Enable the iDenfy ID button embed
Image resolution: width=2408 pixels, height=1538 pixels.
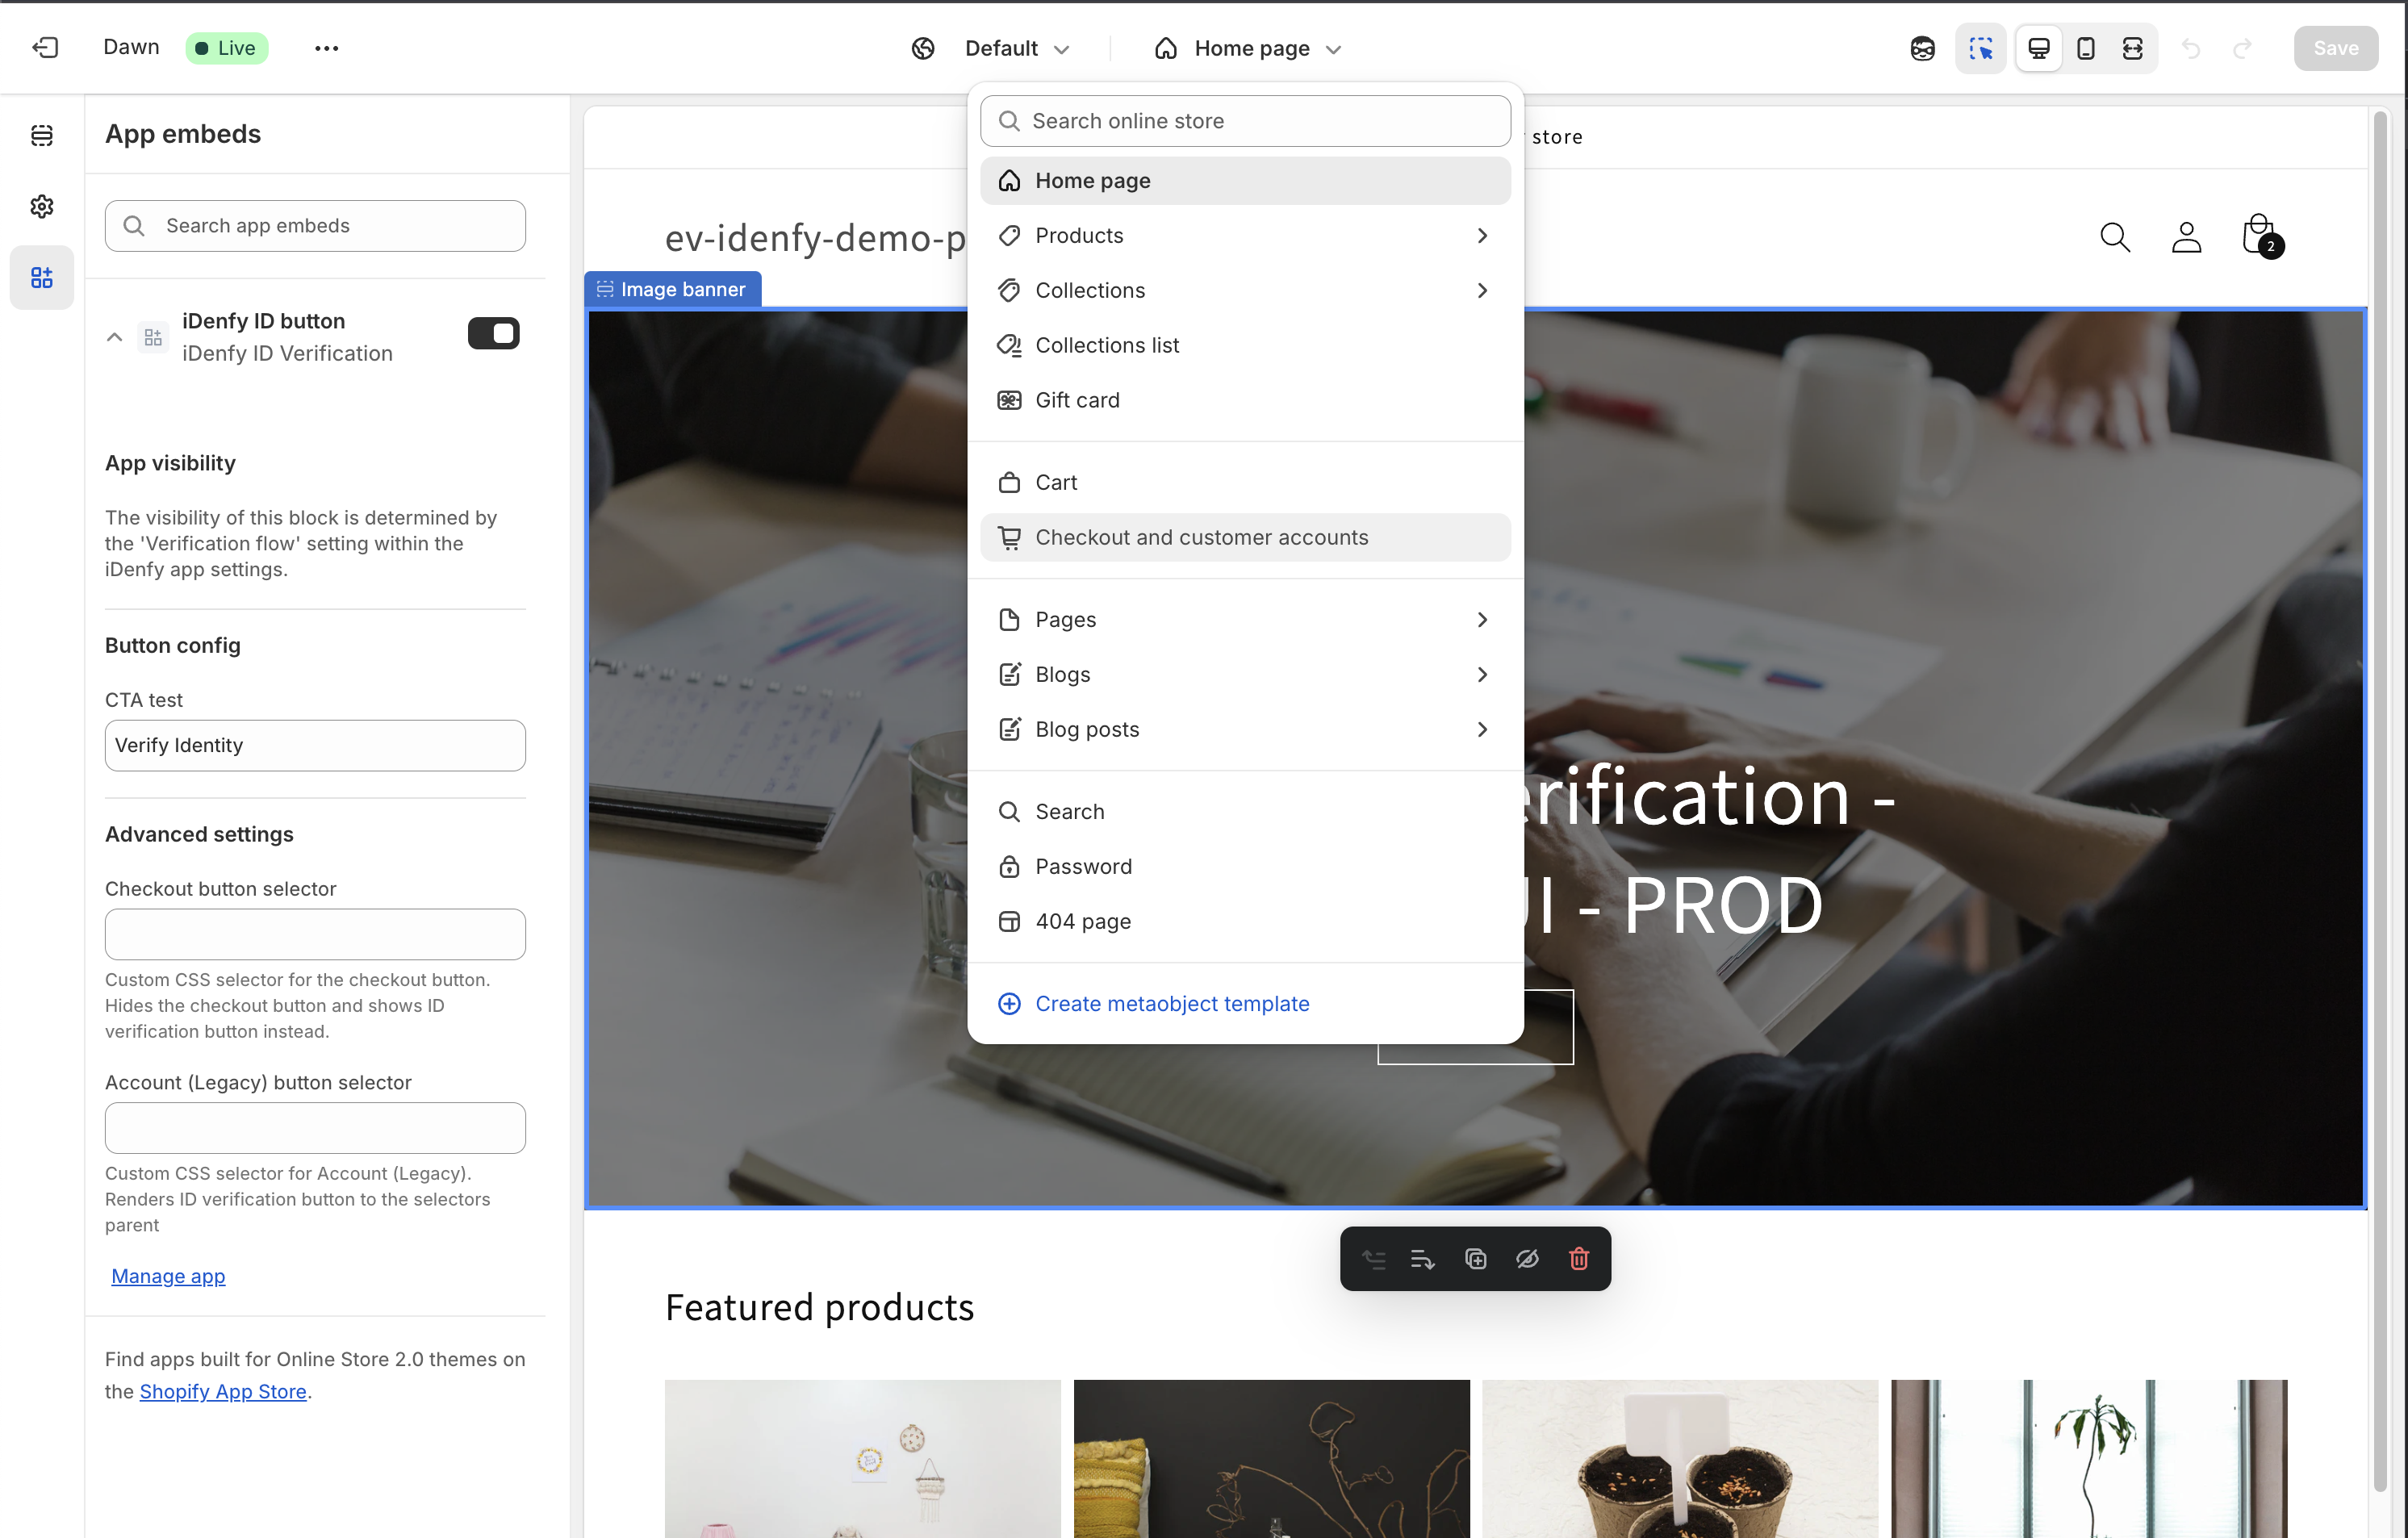tap(493, 333)
